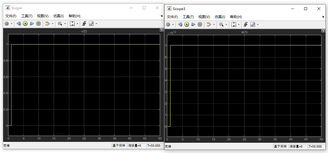Open 文件(F) menu in Scope window
The width and height of the screenshot is (328, 153).
tap(11, 16)
